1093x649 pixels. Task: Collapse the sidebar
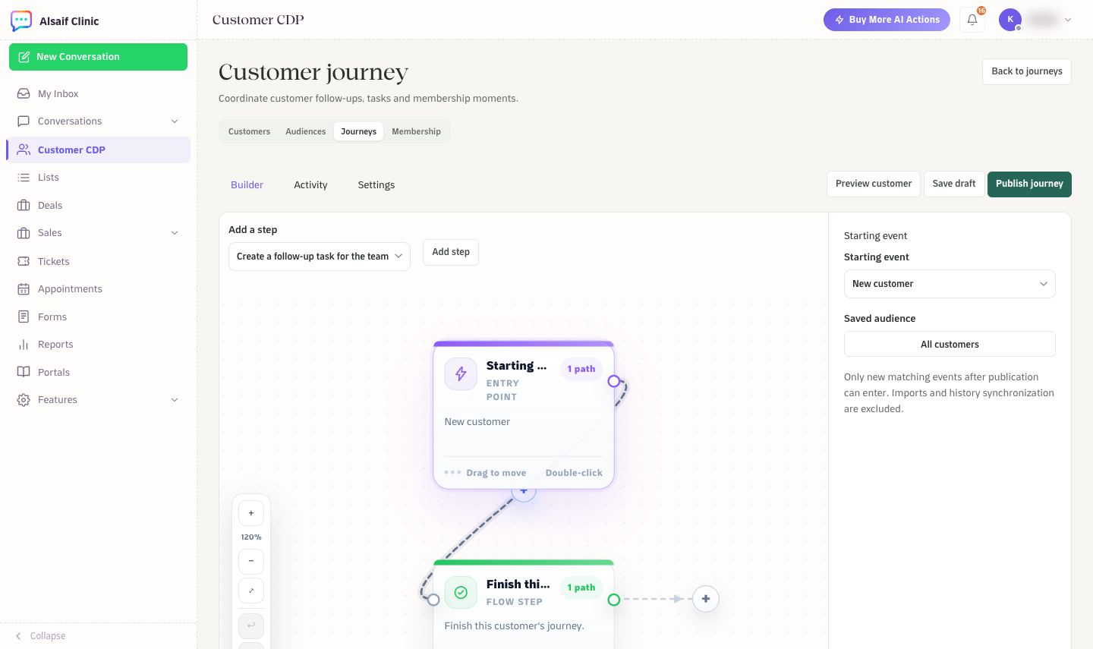[x=41, y=636]
